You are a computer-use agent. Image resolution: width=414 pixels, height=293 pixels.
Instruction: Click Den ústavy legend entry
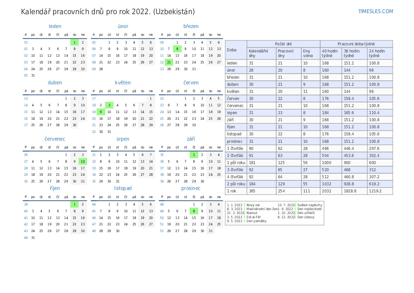(x=306, y=217)
